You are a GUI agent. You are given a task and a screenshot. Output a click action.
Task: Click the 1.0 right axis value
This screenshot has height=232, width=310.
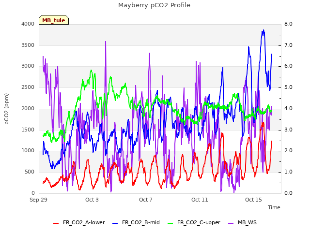(288, 172)
